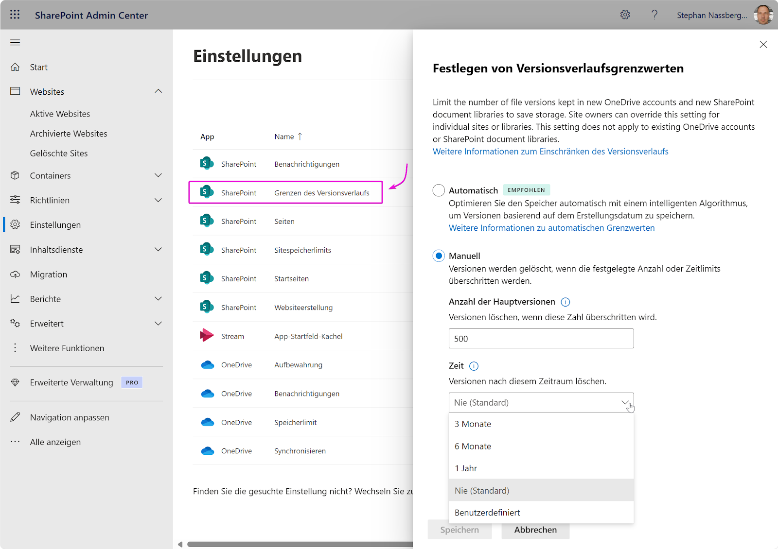Open the Startseiten setting row
Viewport: 778px width, 549px height.
(x=302, y=278)
